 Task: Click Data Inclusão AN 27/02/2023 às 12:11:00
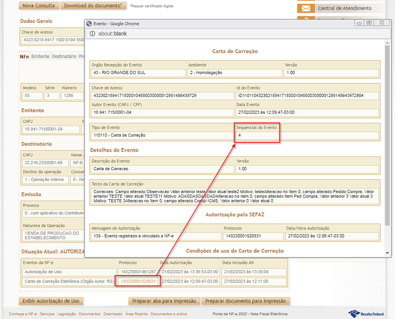(254, 281)
